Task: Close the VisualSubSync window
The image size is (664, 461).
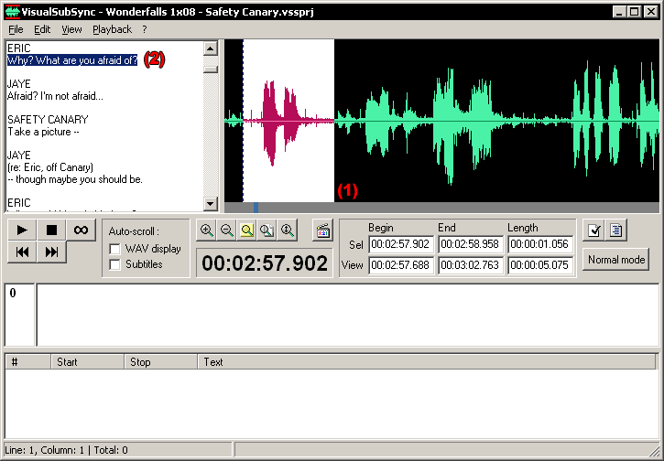Action: [x=651, y=12]
